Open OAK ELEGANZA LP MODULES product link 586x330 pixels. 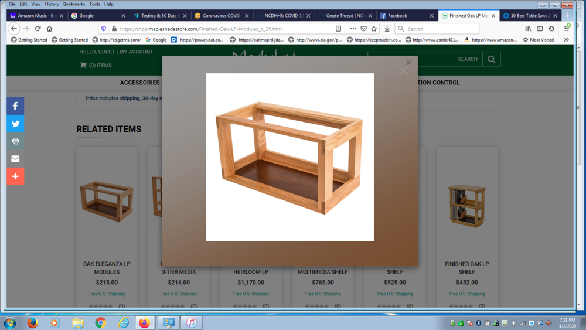coord(107,268)
